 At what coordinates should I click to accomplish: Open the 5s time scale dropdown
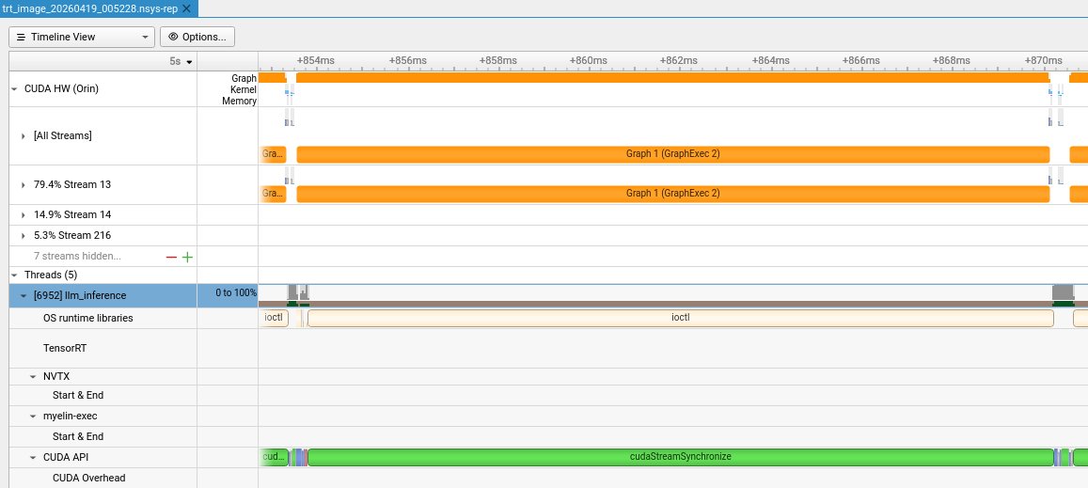point(181,61)
